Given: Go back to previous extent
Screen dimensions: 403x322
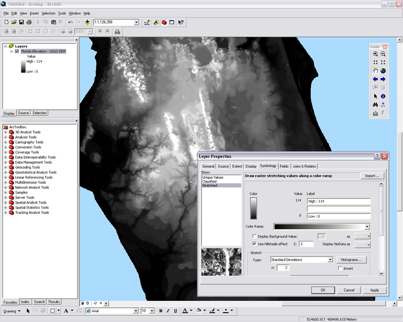Looking at the screenshot, I should [375, 79].
